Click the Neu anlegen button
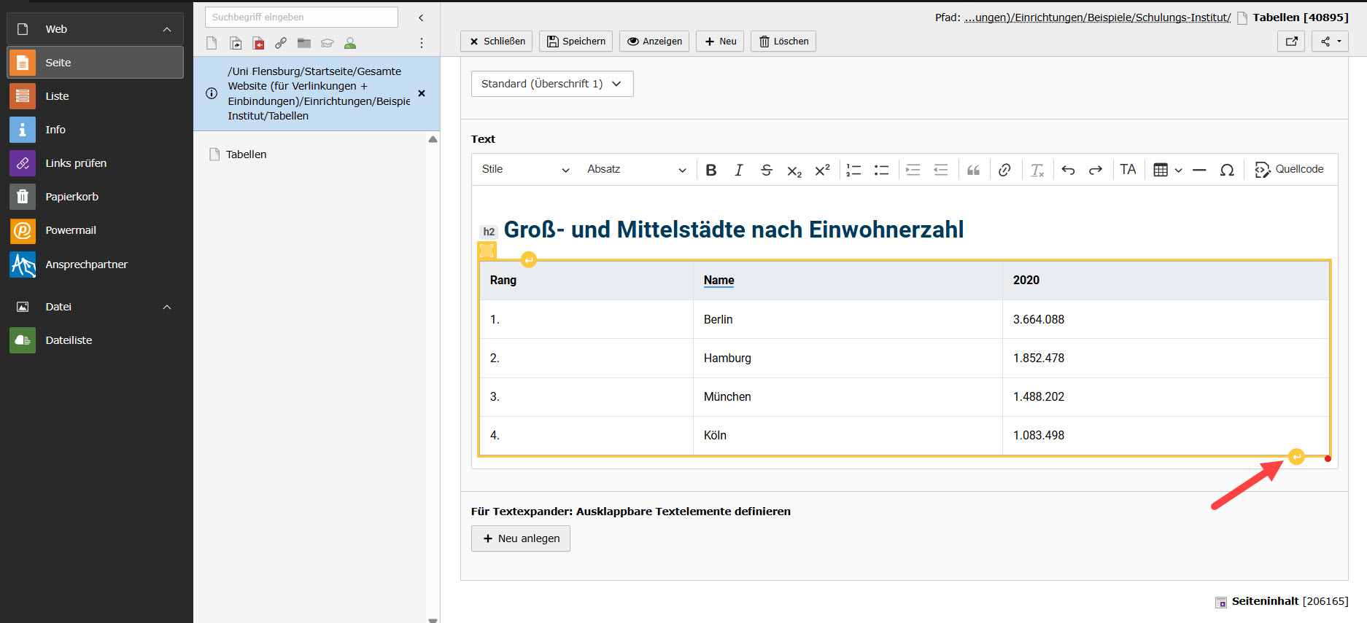 [520, 538]
